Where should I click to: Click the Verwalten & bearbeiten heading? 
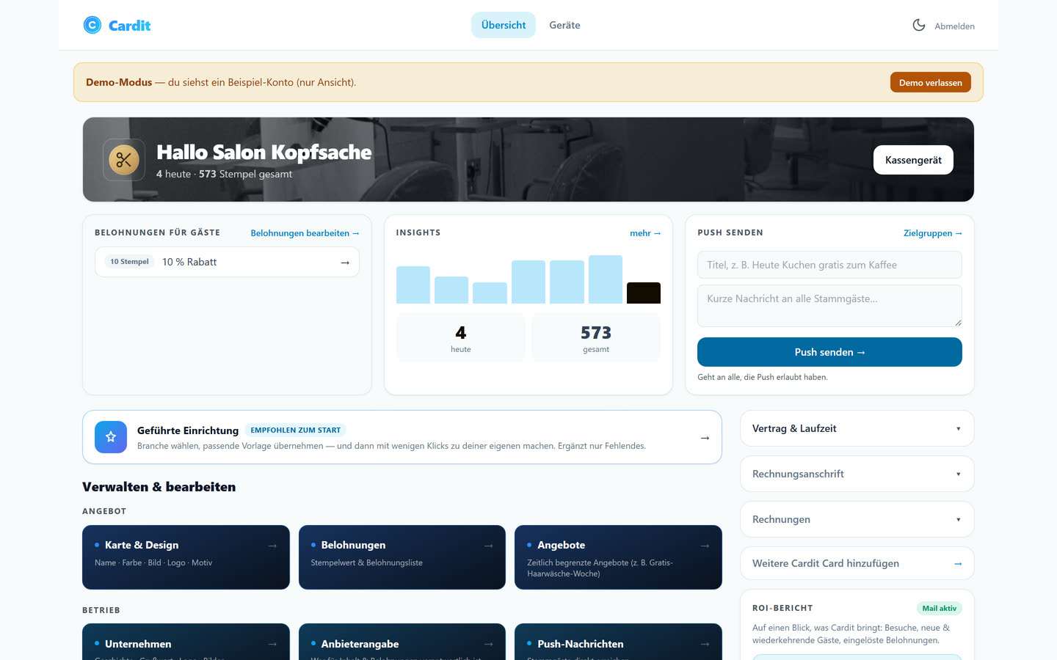pos(159,487)
